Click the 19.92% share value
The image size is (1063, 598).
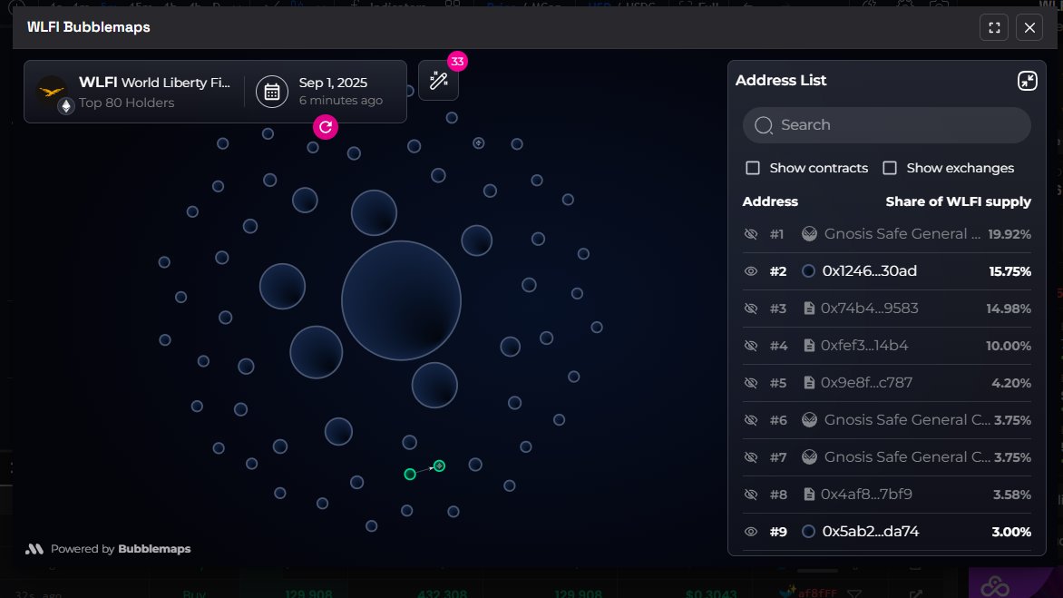coord(1009,235)
